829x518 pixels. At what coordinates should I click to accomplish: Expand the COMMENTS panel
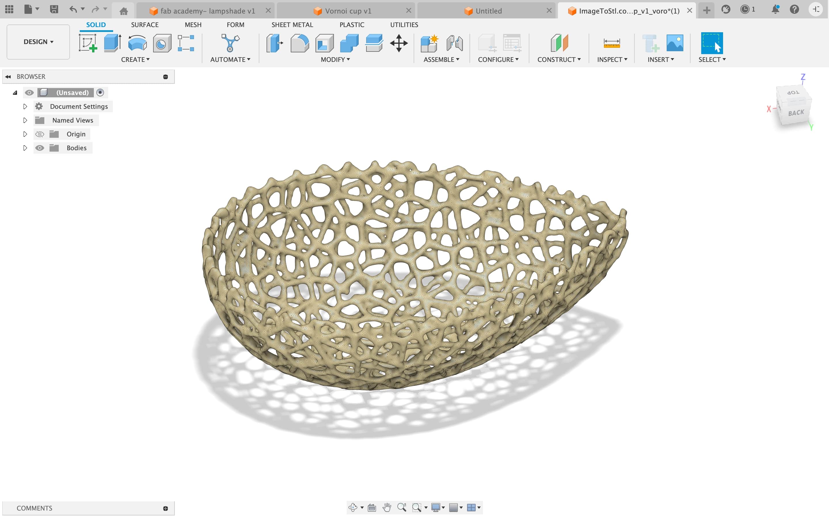(x=166, y=509)
